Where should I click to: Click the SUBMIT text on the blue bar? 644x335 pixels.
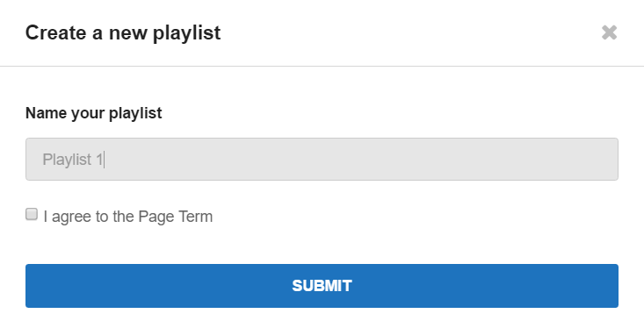(x=322, y=286)
